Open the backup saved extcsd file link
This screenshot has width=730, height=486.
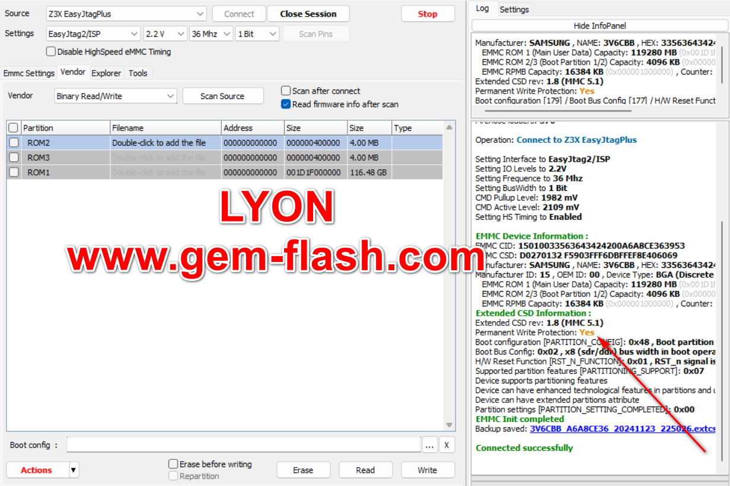click(x=623, y=429)
